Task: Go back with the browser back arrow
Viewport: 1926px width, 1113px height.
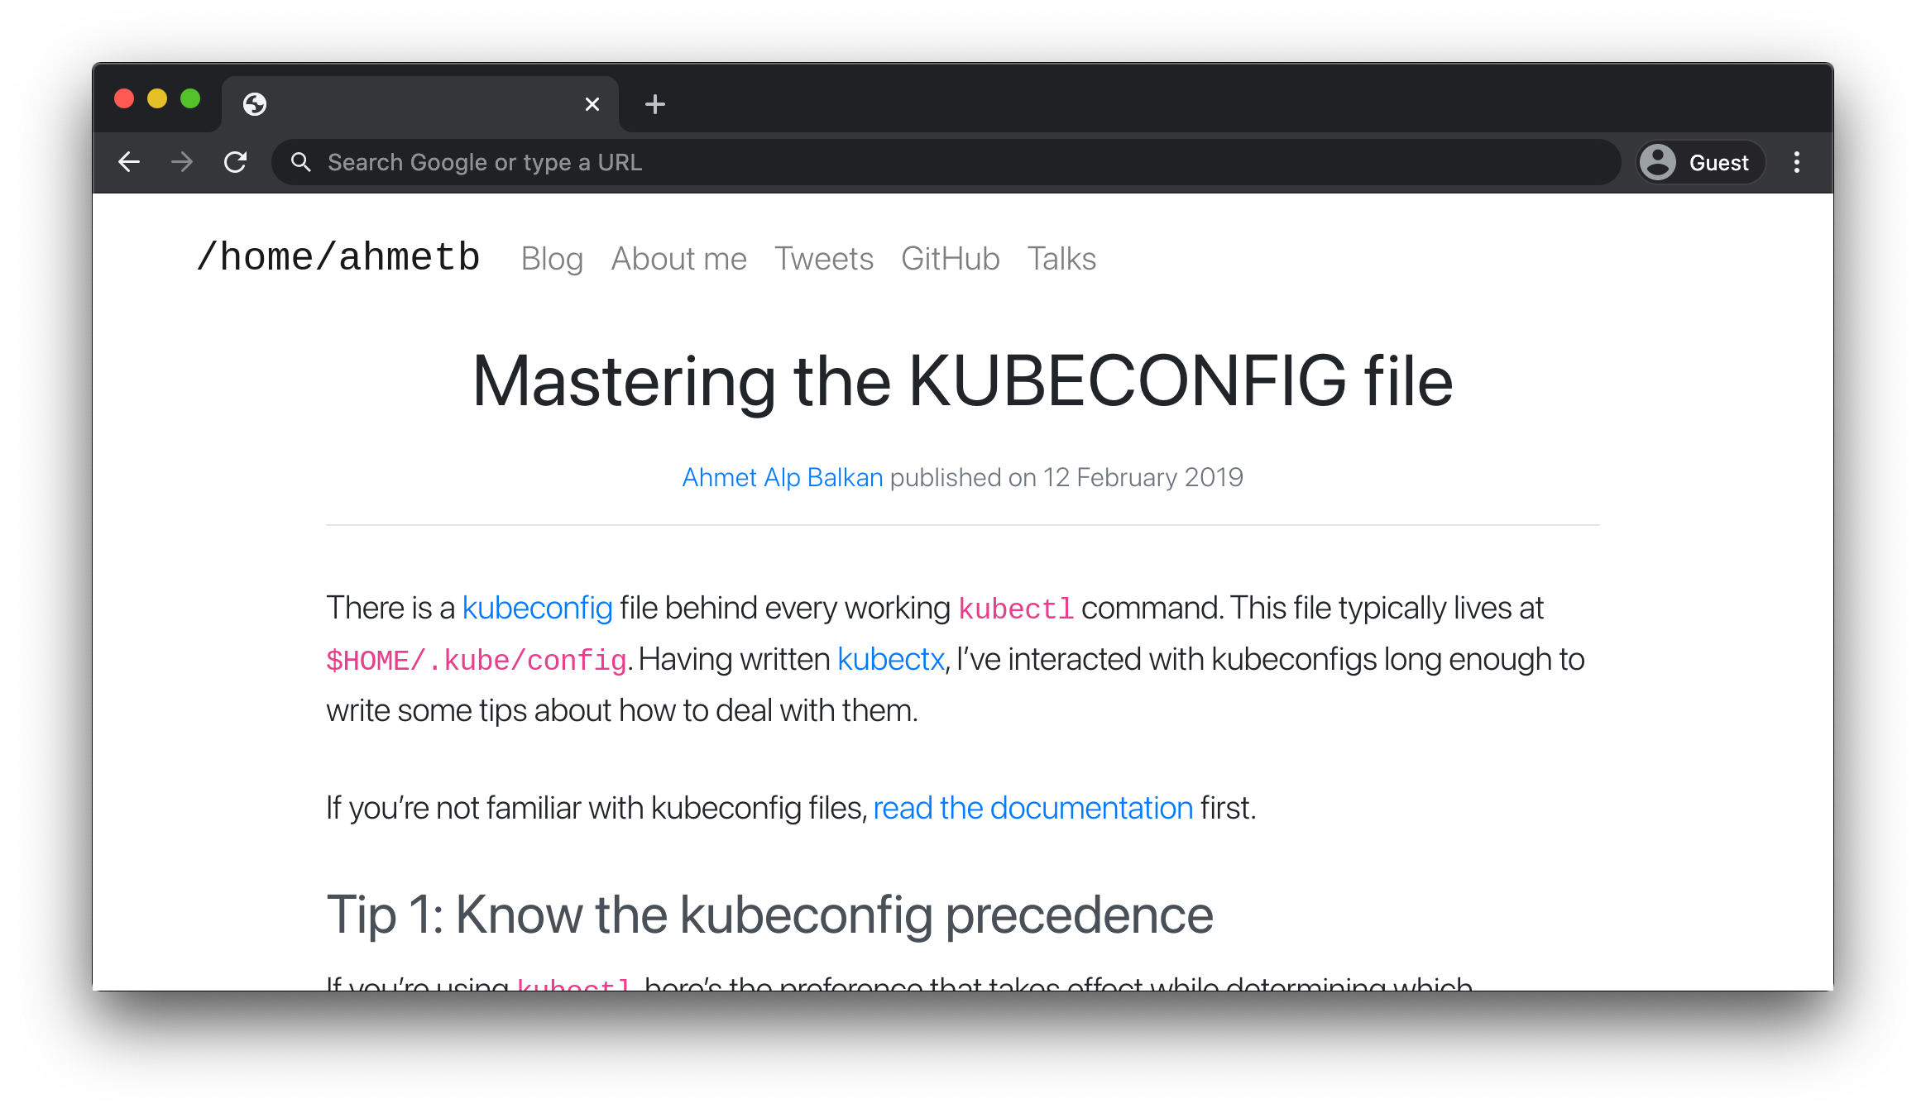Action: pos(129,162)
